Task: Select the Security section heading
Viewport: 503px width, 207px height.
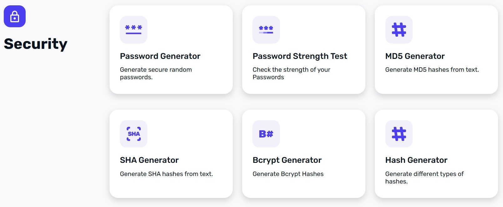Action: tap(36, 44)
